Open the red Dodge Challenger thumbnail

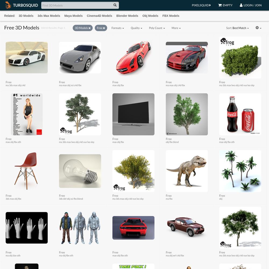[x=133, y=228]
